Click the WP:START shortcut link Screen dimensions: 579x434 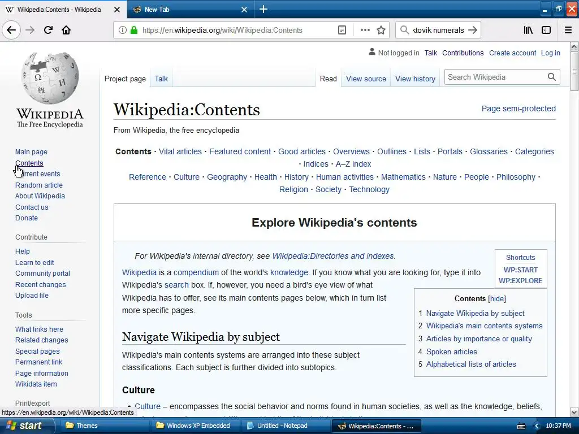pos(521,270)
